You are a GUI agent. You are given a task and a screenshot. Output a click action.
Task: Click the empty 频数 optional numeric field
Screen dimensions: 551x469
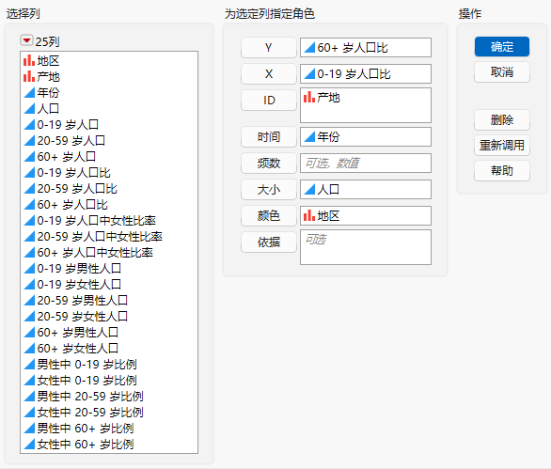coord(366,163)
